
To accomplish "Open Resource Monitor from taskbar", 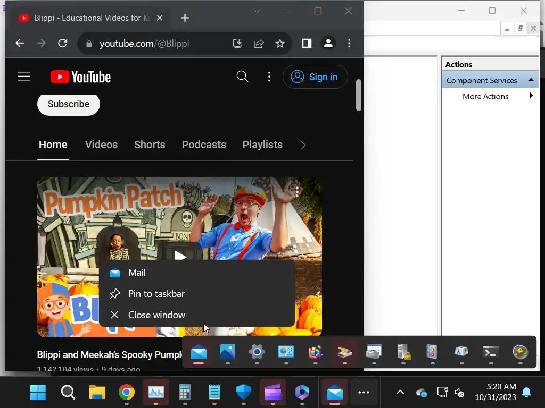I will point(156,393).
